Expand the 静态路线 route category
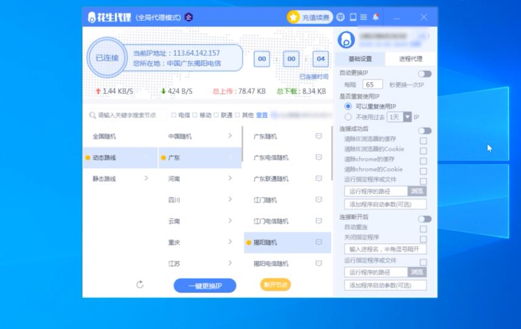 click(146, 179)
